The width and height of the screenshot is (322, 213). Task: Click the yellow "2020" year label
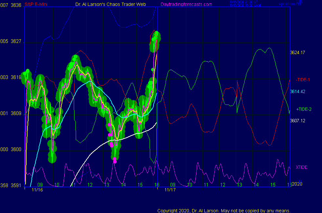click(x=297, y=184)
